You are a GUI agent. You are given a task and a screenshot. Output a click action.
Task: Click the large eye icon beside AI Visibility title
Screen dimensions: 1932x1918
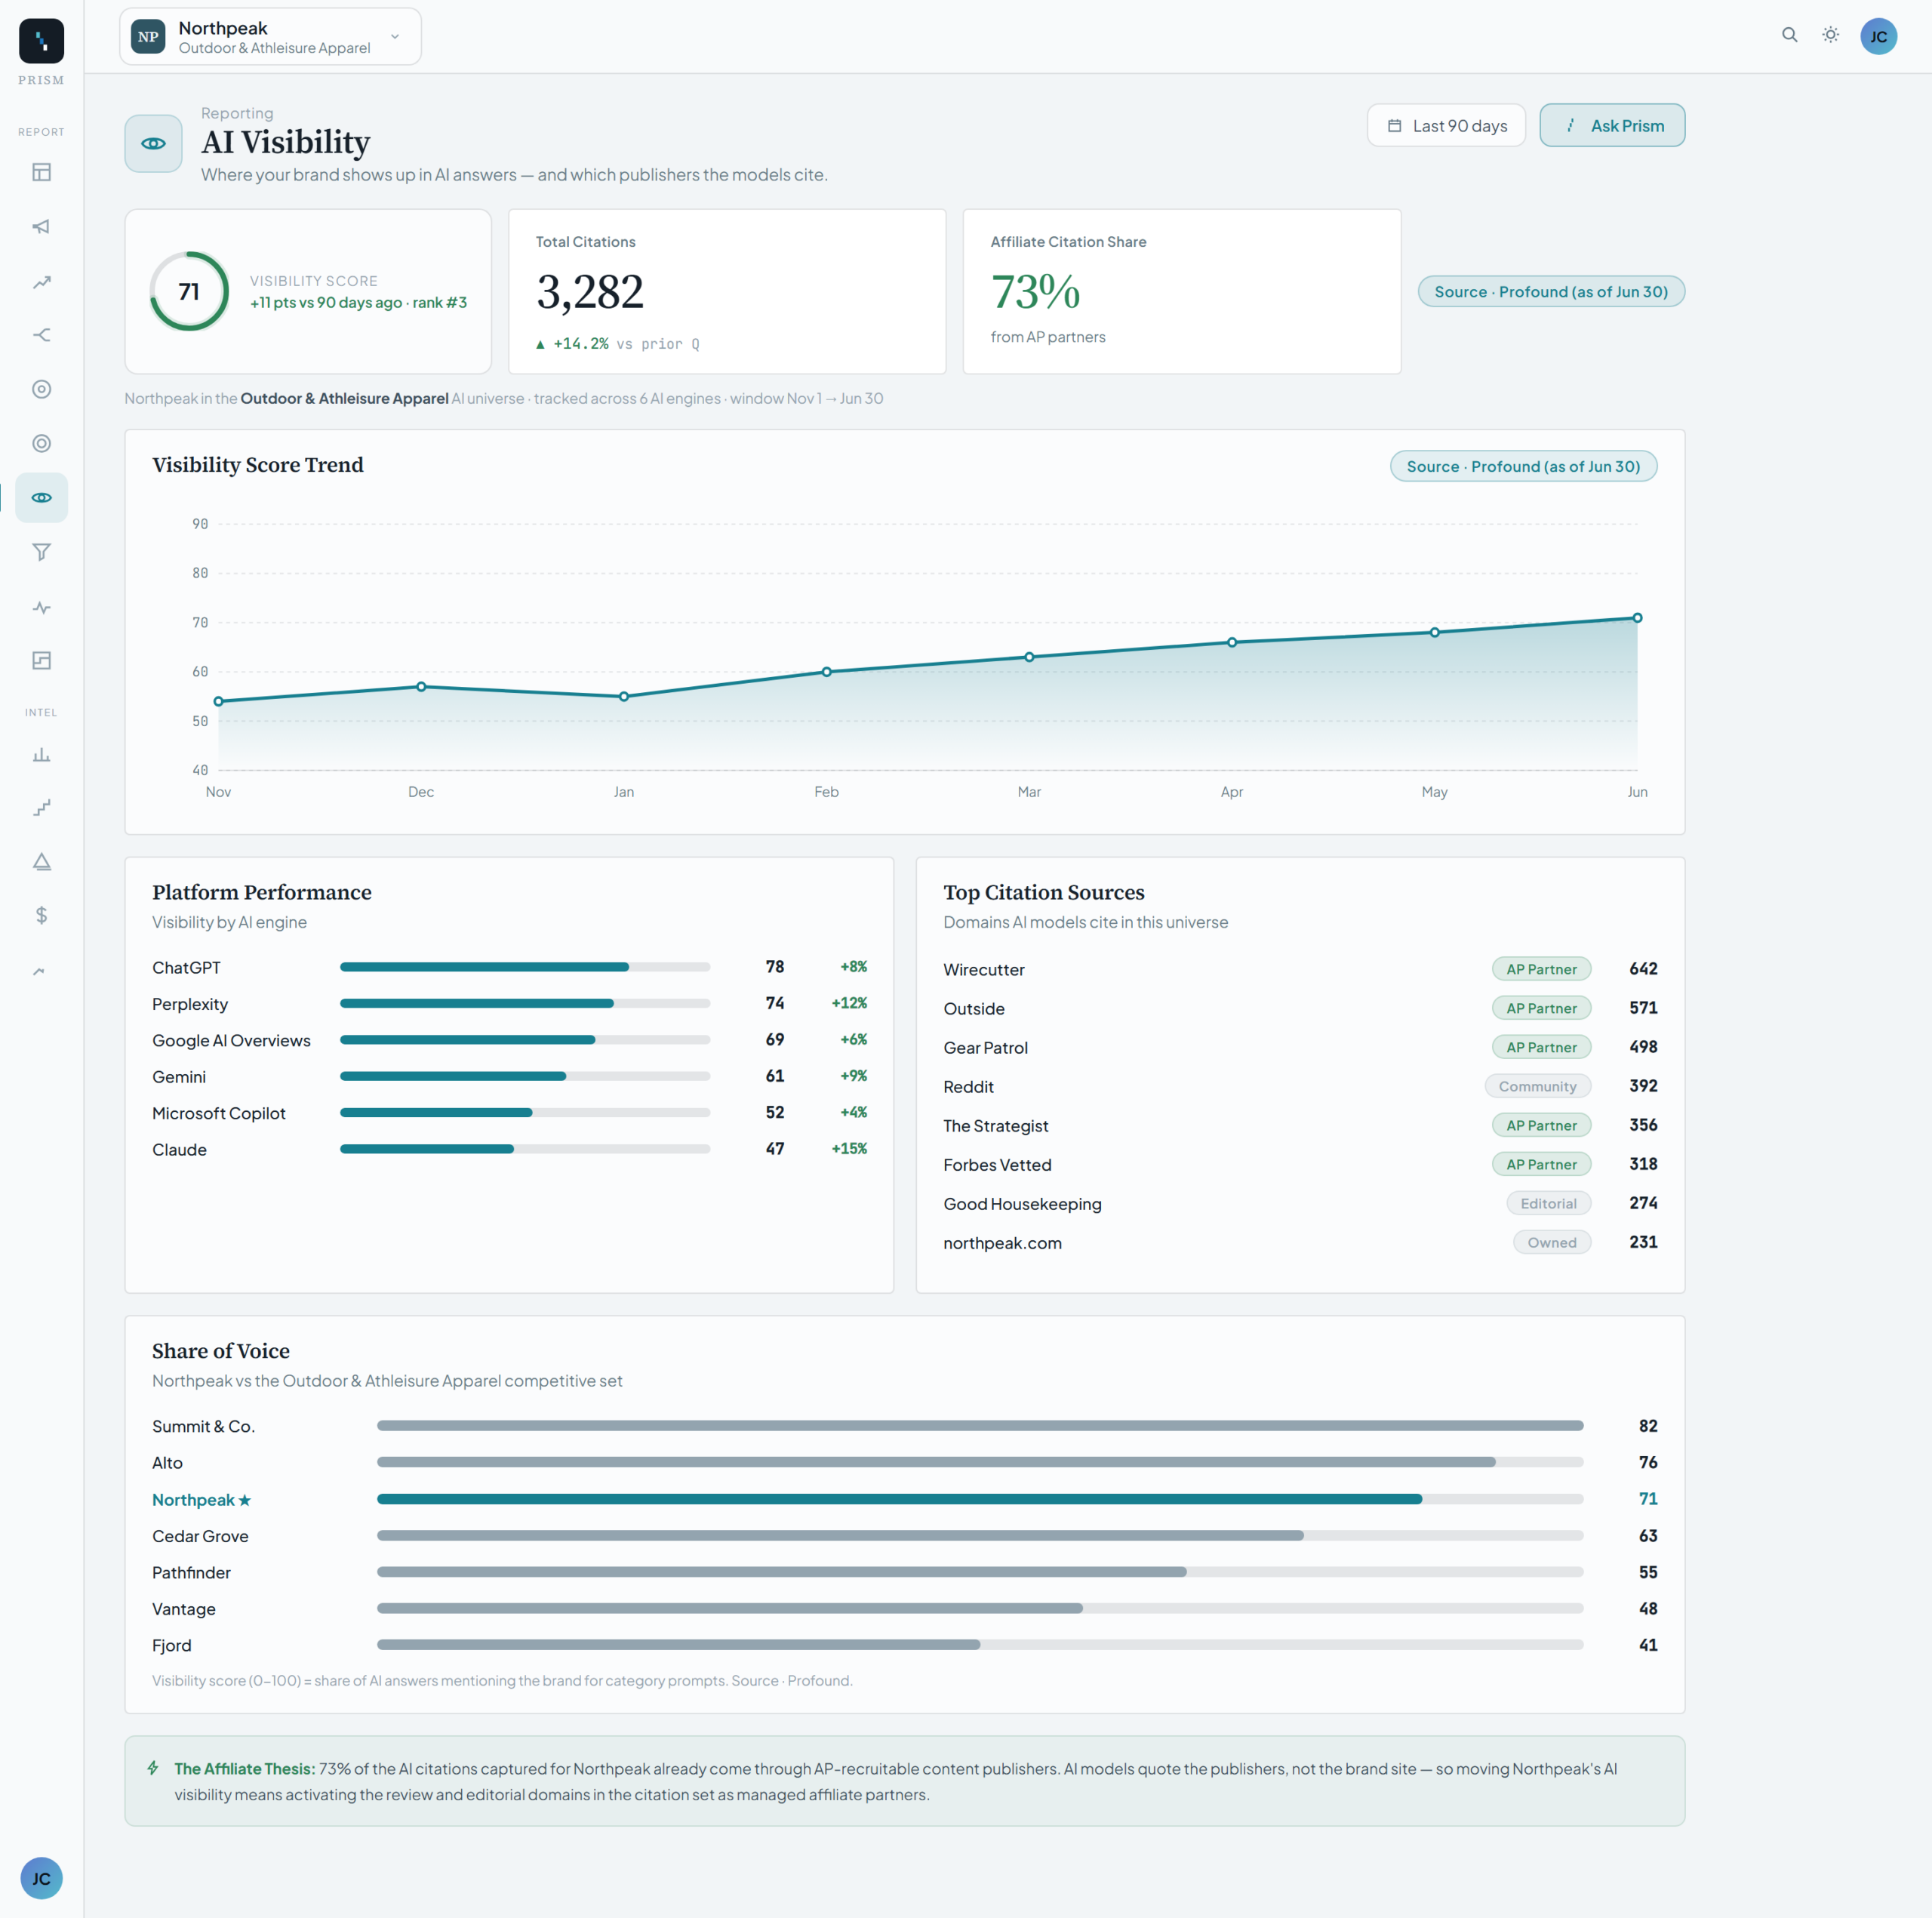(153, 143)
